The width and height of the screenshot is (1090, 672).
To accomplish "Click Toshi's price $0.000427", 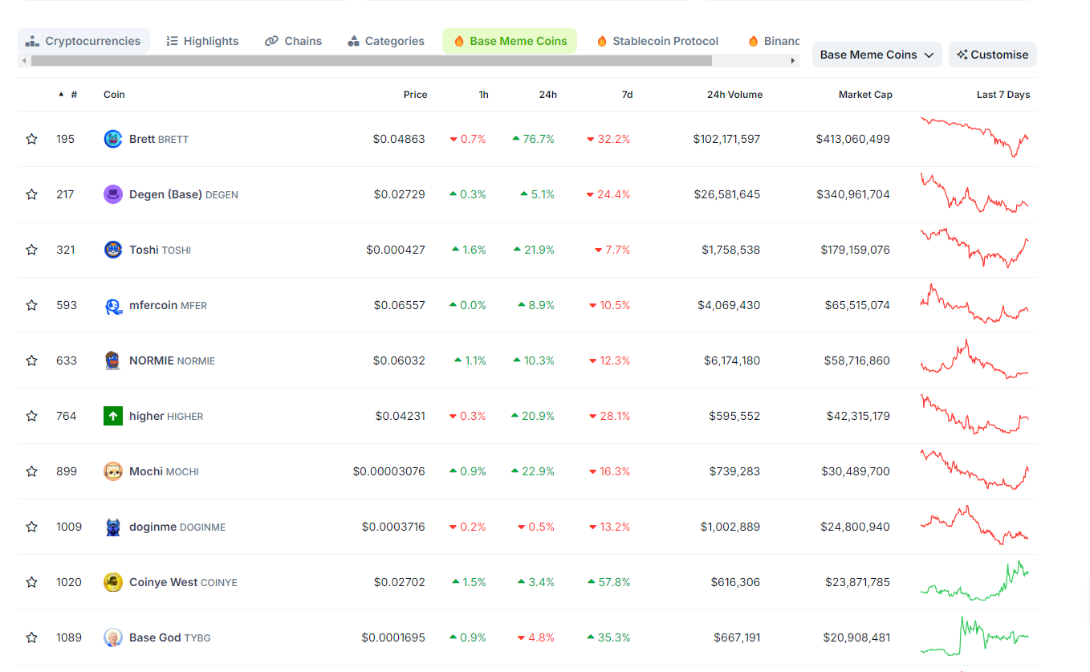I will (396, 250).
